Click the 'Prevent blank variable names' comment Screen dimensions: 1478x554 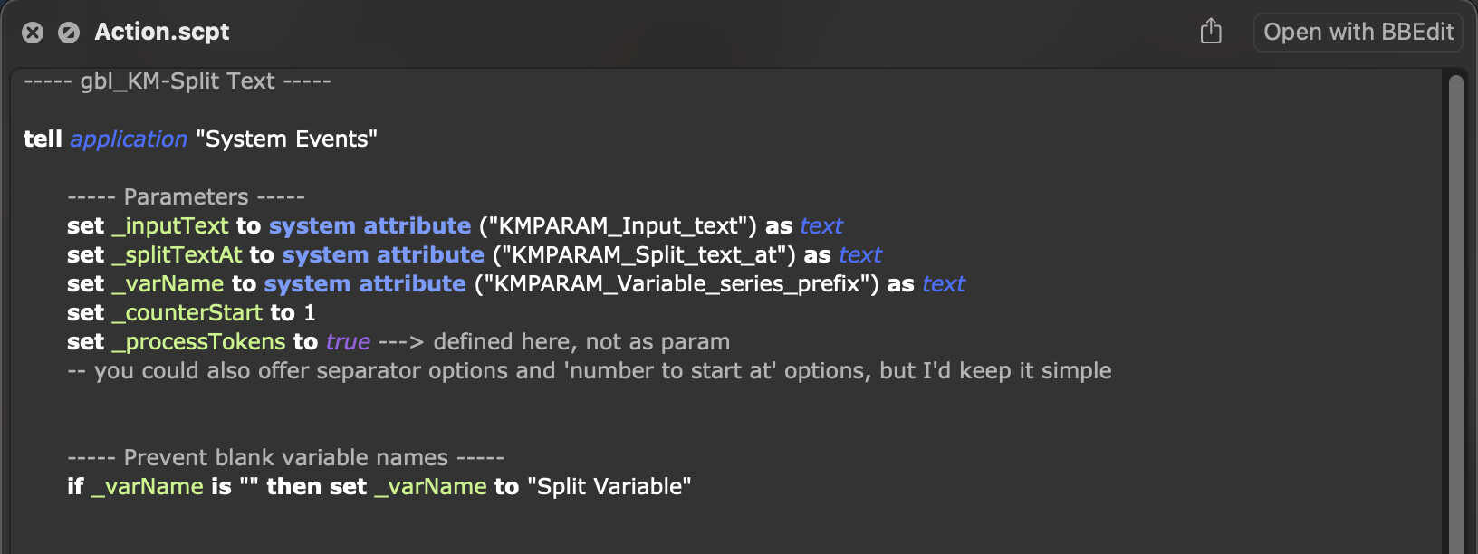[x=285, y=458]
